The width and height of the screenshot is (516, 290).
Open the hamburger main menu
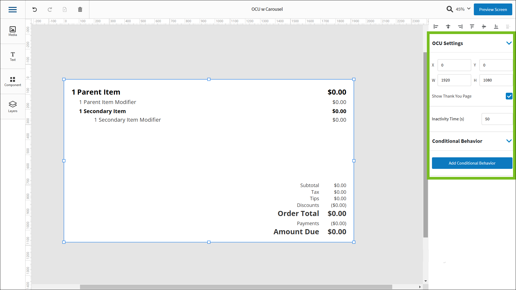coord(13,10)
